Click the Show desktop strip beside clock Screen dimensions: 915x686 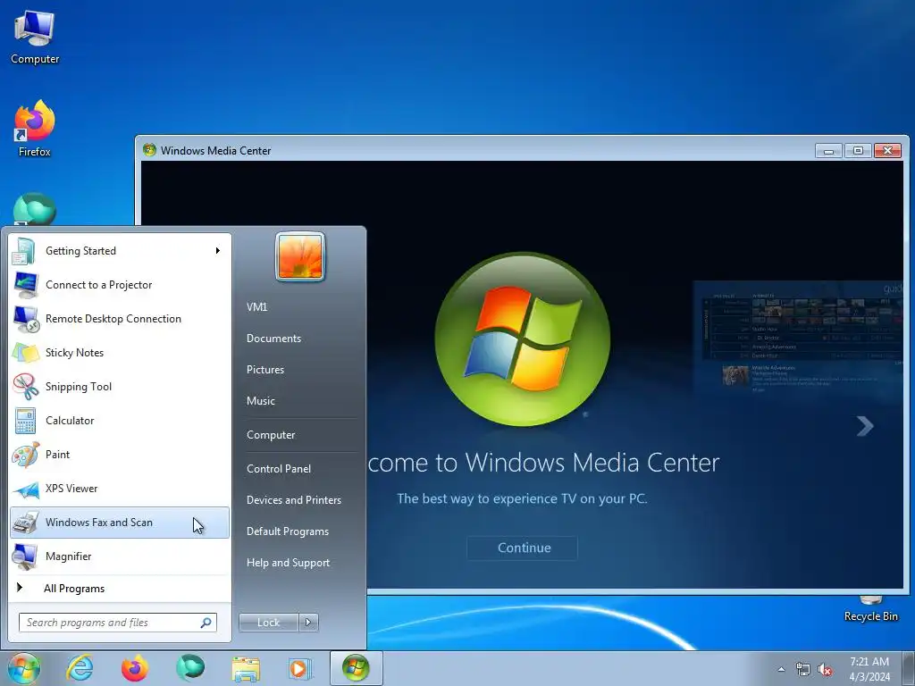(909, 669)
